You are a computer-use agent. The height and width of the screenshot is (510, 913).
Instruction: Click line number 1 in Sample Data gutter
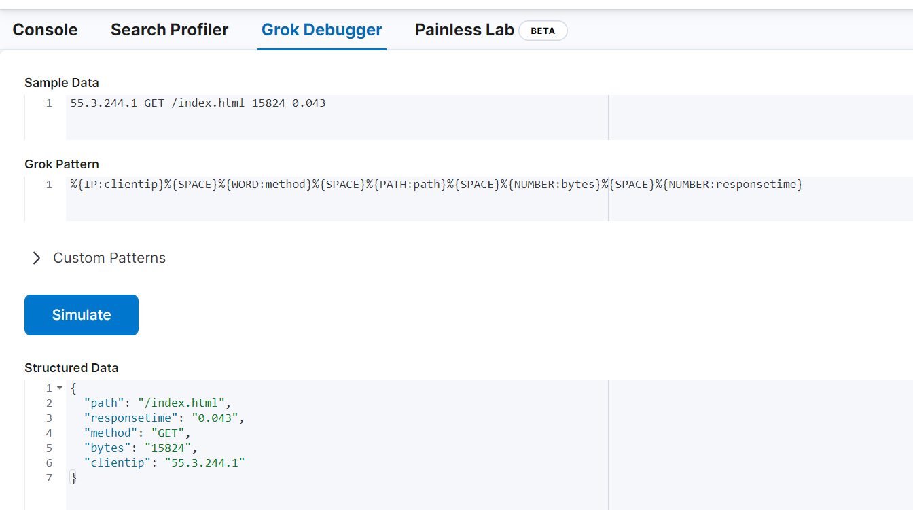(49, 103)
